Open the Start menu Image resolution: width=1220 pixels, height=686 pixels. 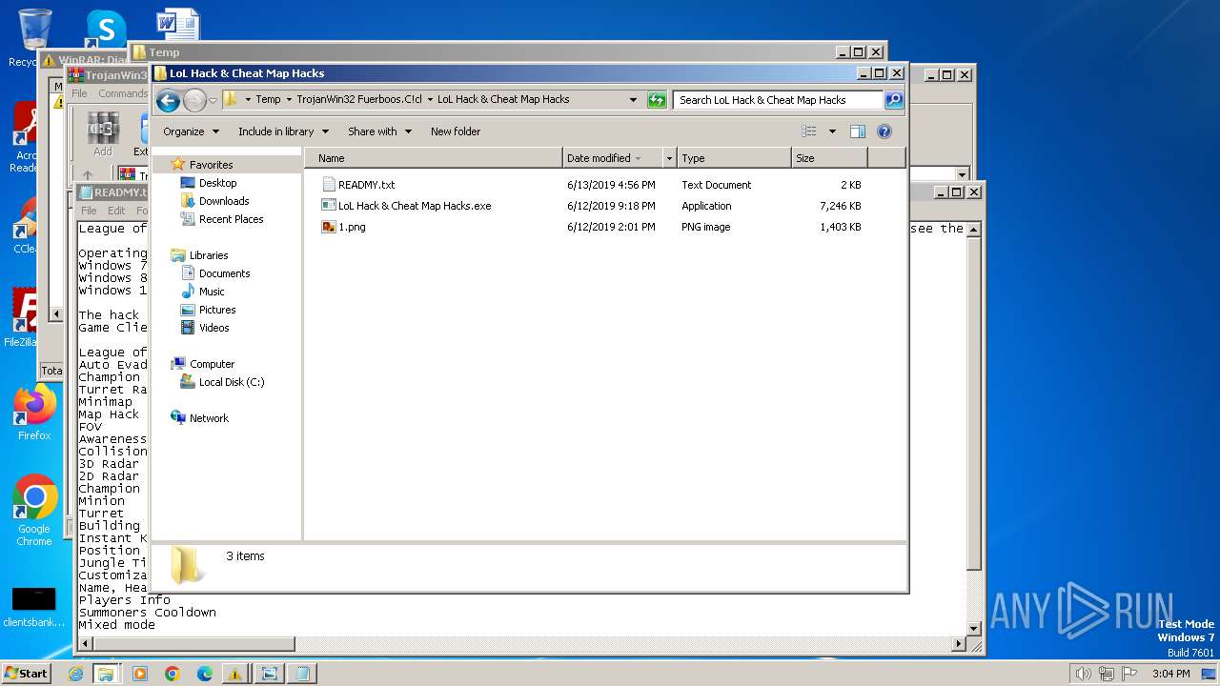point(27,673)
